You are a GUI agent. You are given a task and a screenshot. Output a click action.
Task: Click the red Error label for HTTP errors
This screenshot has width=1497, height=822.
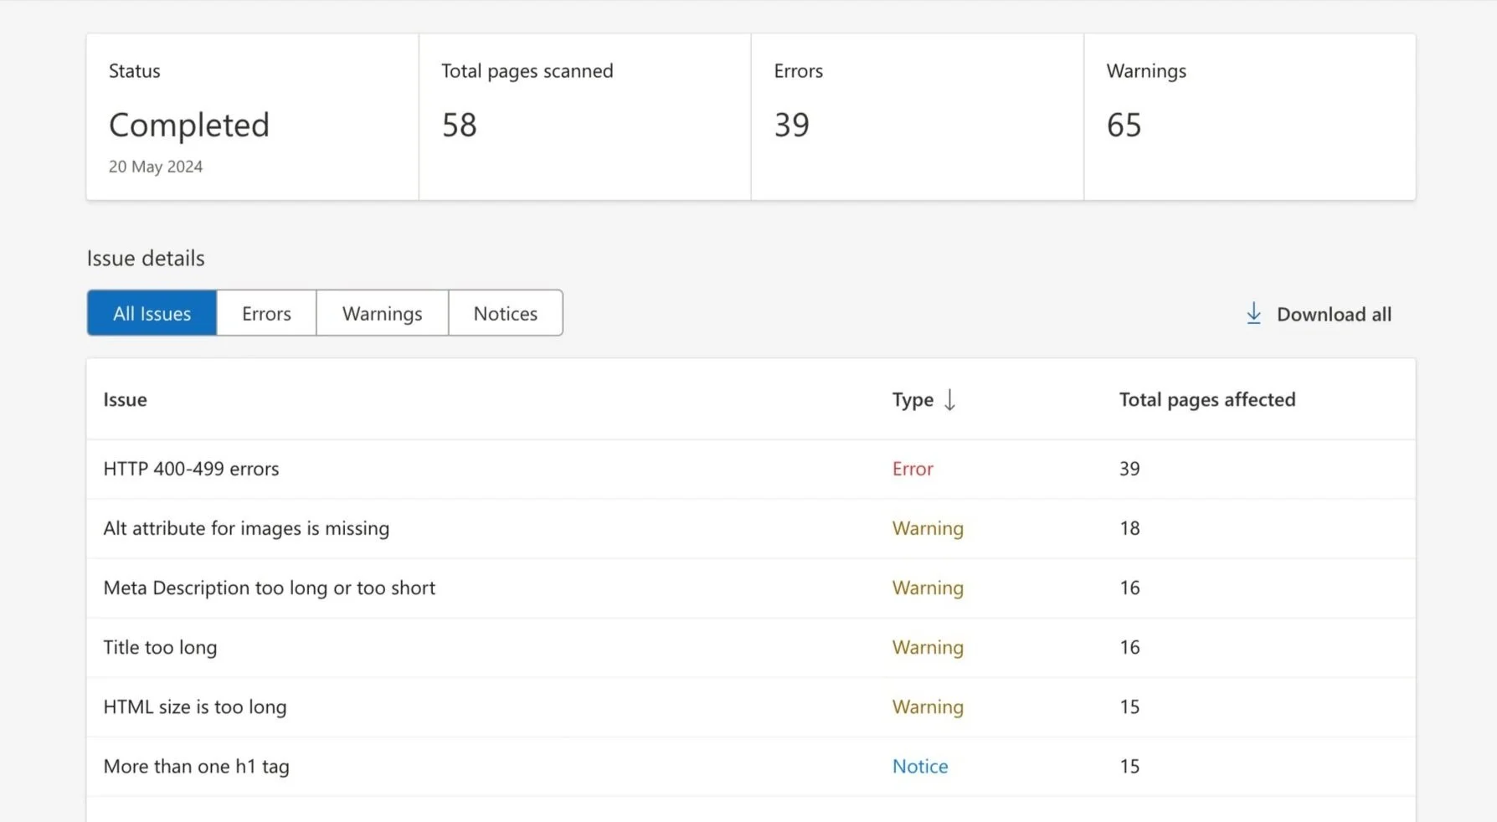[x=912, y=469]
